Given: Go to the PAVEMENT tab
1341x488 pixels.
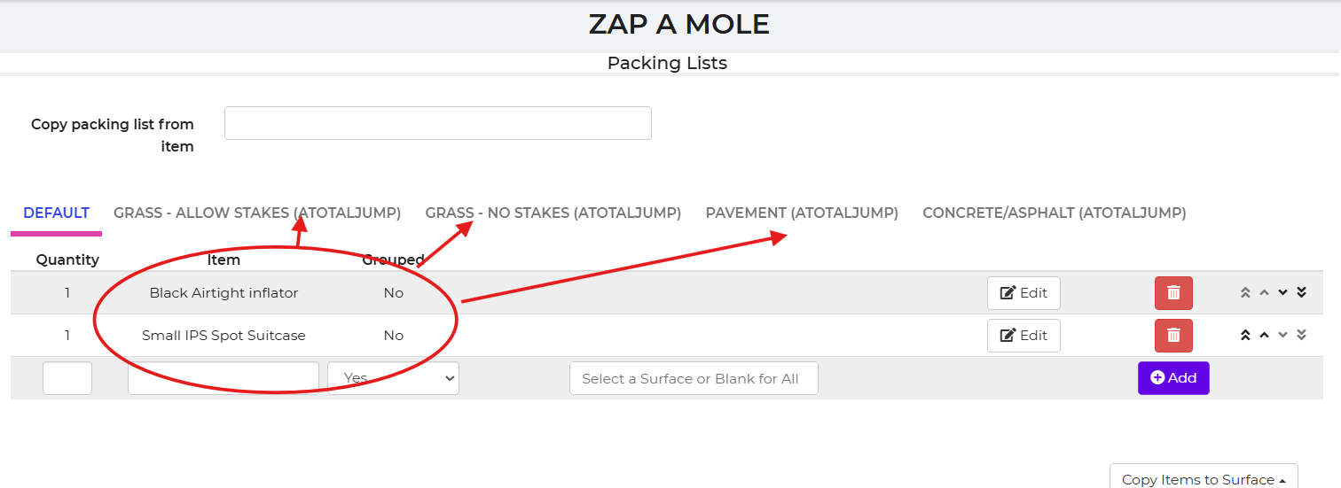Looking at the screenshot, I should click(x=802, y=213).
